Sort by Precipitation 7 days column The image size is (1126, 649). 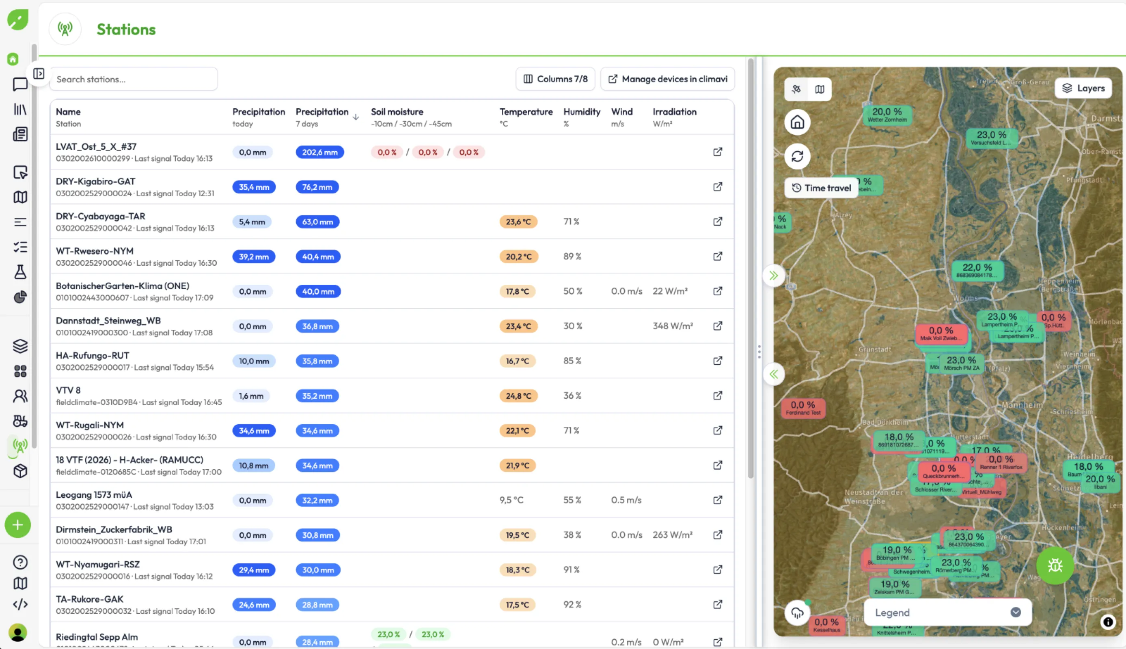(x=327, y=117)
